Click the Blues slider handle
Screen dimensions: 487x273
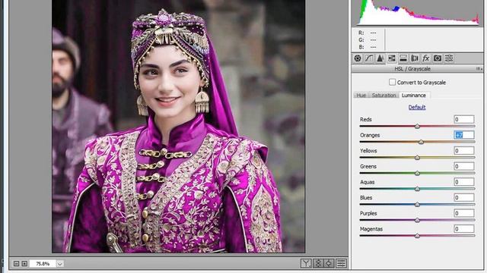418,204
